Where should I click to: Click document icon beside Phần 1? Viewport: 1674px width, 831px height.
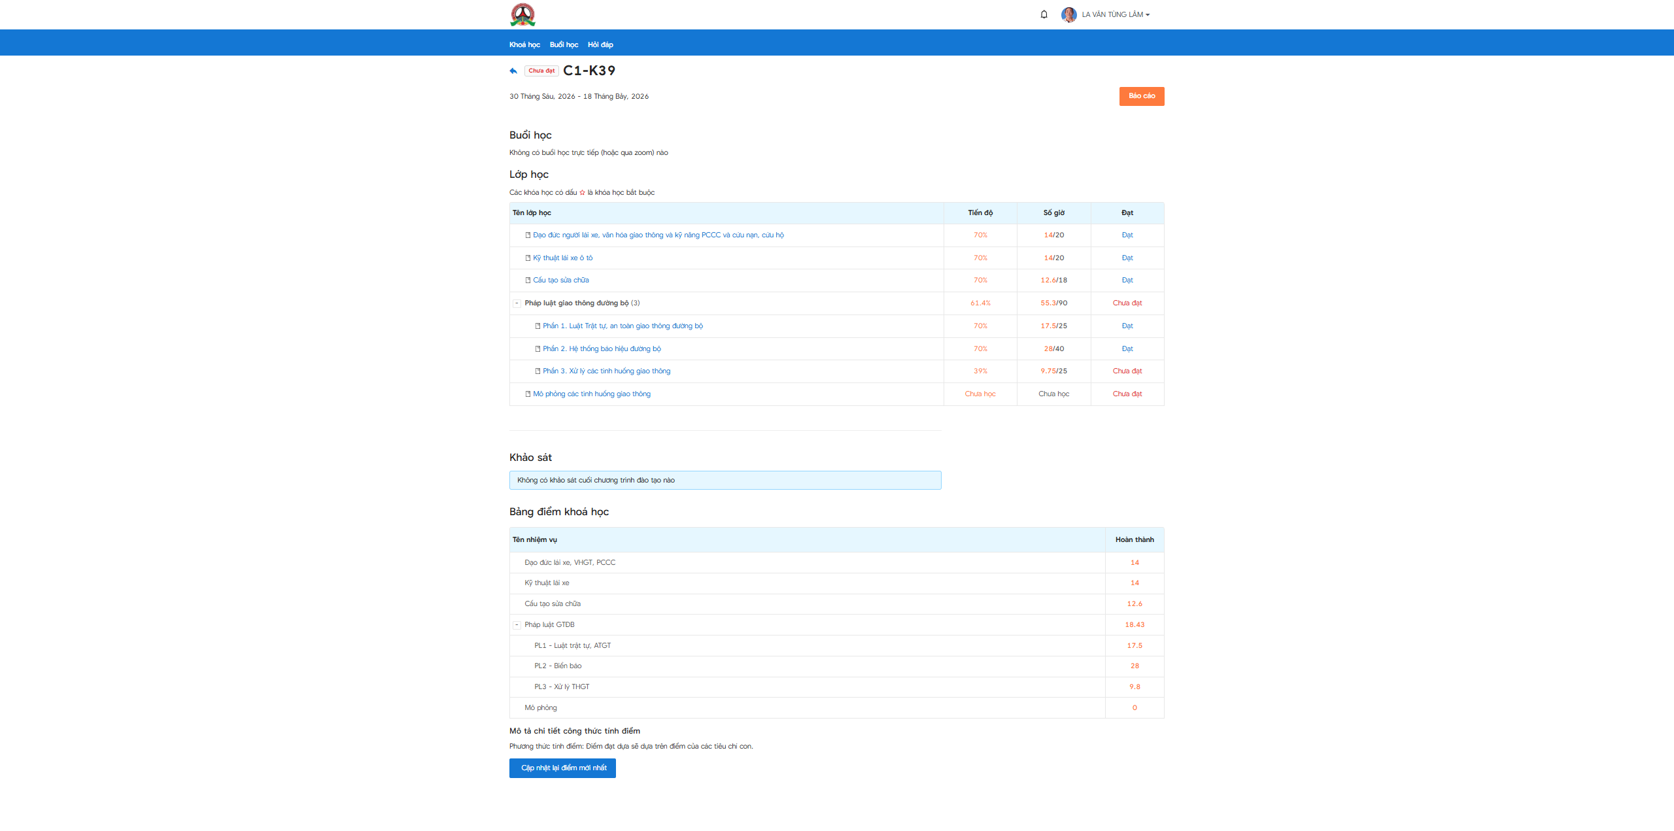click(538, 326)
